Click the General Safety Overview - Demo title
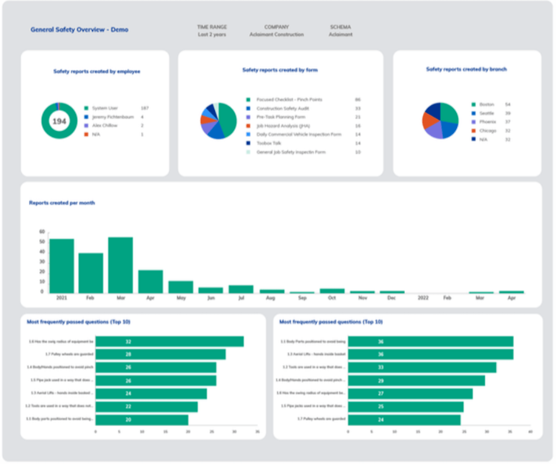 pyautogui.click(x=79, y=29)
